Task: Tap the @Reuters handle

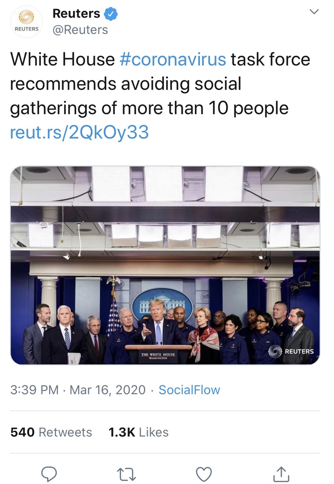Action: [x=80, y=30]
